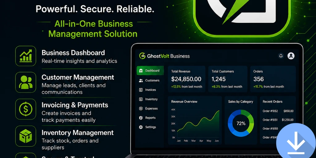This screenshot has height=158, width=316.
Task: Open the notification bell in GhostVolt Business
Action: pos(281,56)
